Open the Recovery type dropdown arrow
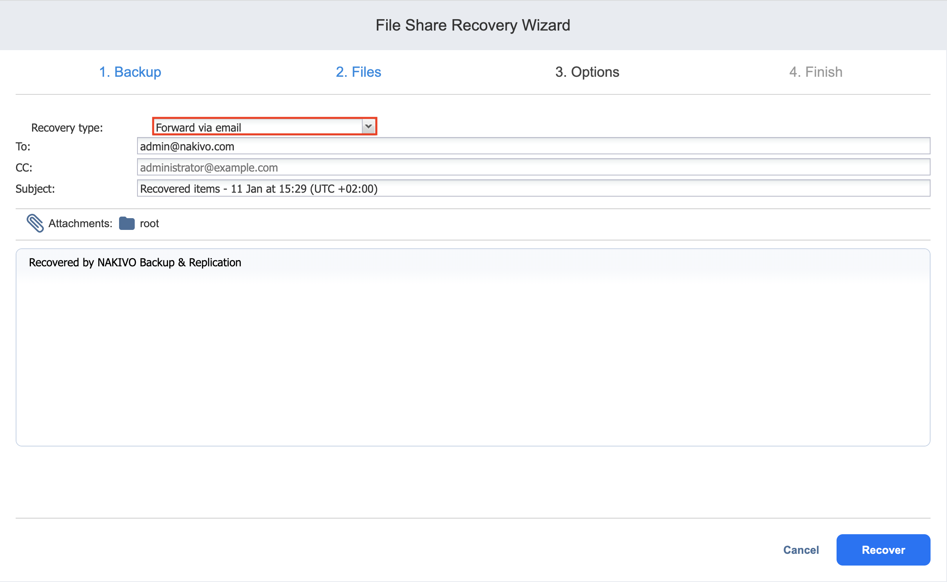 (368, 127)
